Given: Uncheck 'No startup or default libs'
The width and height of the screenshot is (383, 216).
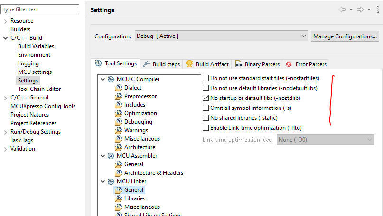Looking at the screenshot, I should coord(206,98).
